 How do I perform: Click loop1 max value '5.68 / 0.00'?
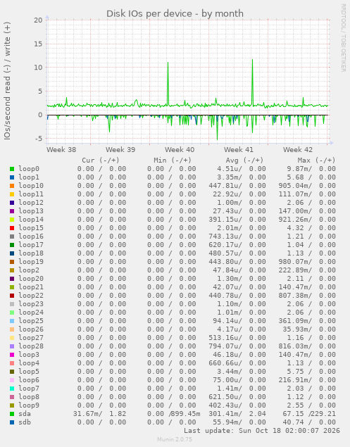(x=311, y=177)
